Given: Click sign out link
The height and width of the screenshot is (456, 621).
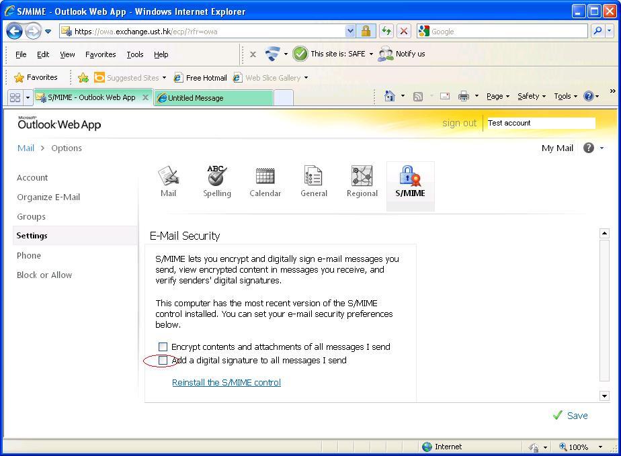Looking at the screenshot, I should tap(459, 123).
